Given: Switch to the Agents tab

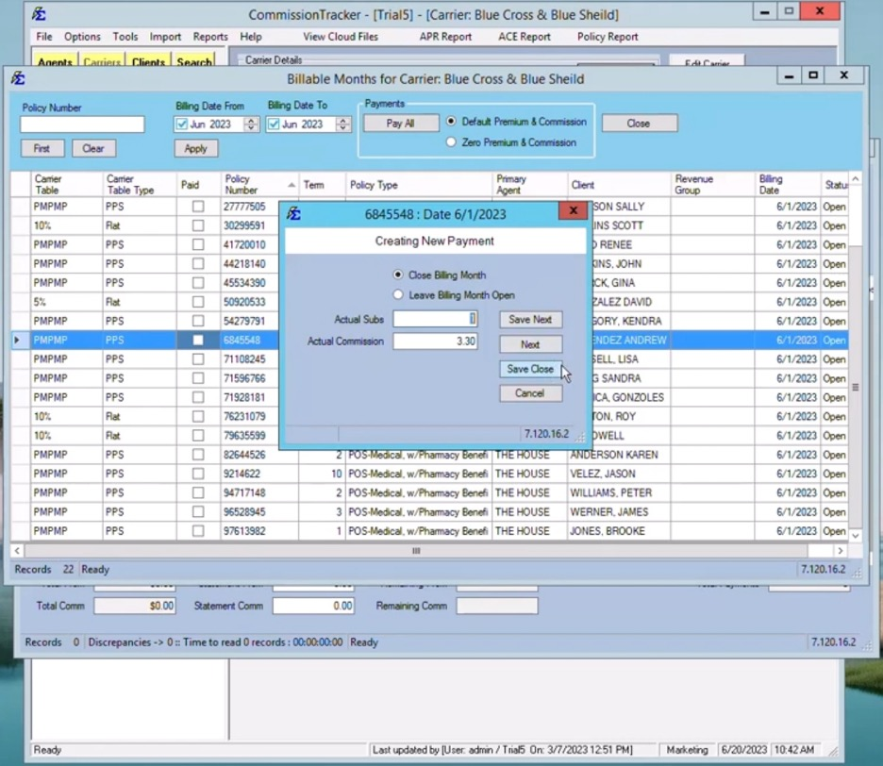Looking at the screenshot, I should click(x=55, y=61).
